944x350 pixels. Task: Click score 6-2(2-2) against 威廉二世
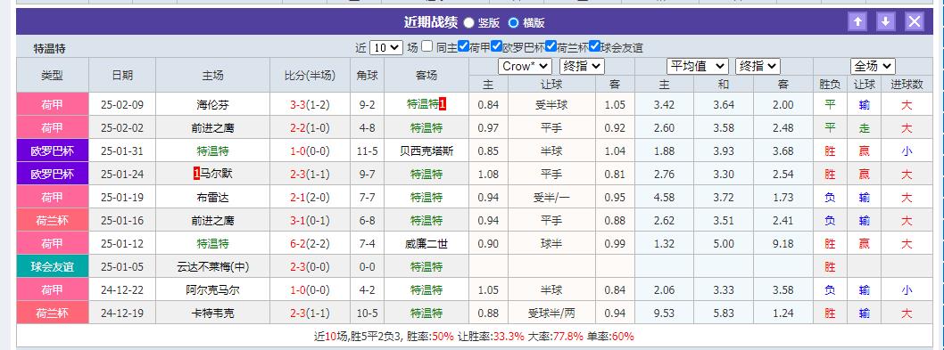tap(310, 244)
